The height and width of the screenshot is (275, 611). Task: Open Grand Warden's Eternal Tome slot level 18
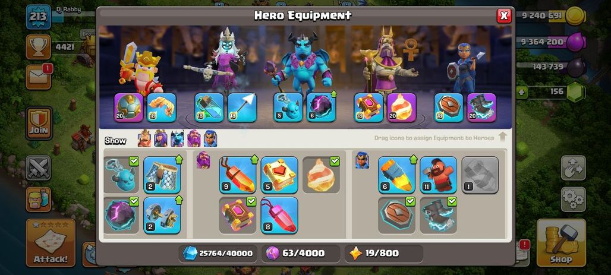point(369,107)
